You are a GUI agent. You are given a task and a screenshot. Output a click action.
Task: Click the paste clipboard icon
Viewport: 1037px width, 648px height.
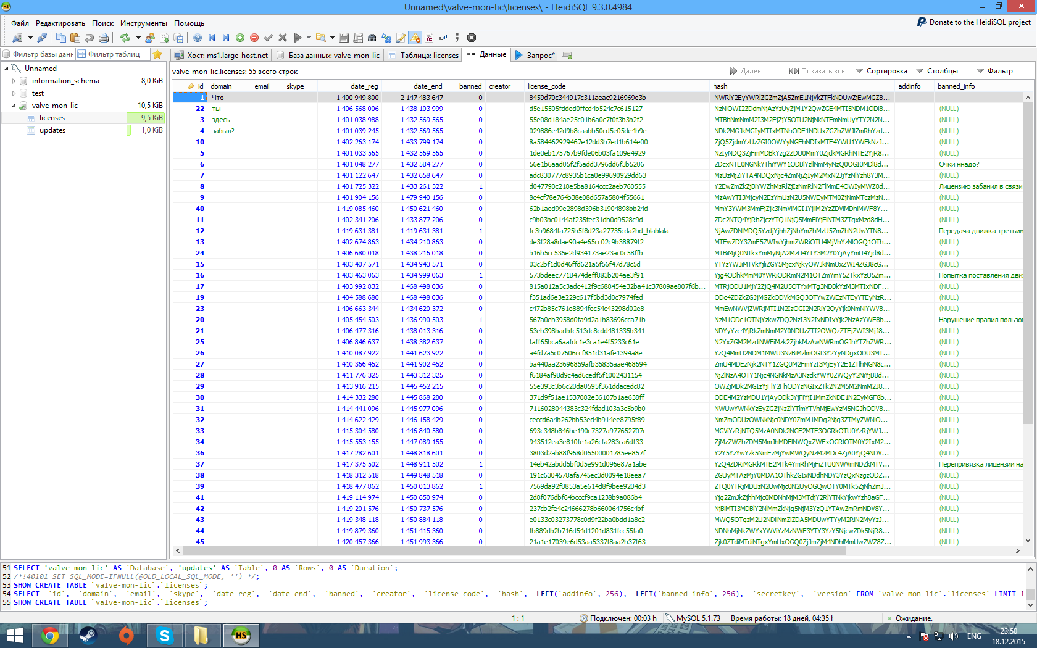[75, 38]
